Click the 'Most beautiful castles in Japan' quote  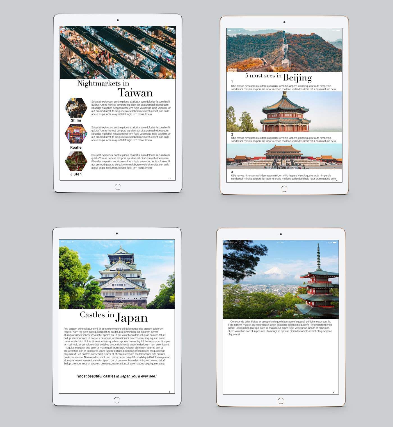pos(117,376)
